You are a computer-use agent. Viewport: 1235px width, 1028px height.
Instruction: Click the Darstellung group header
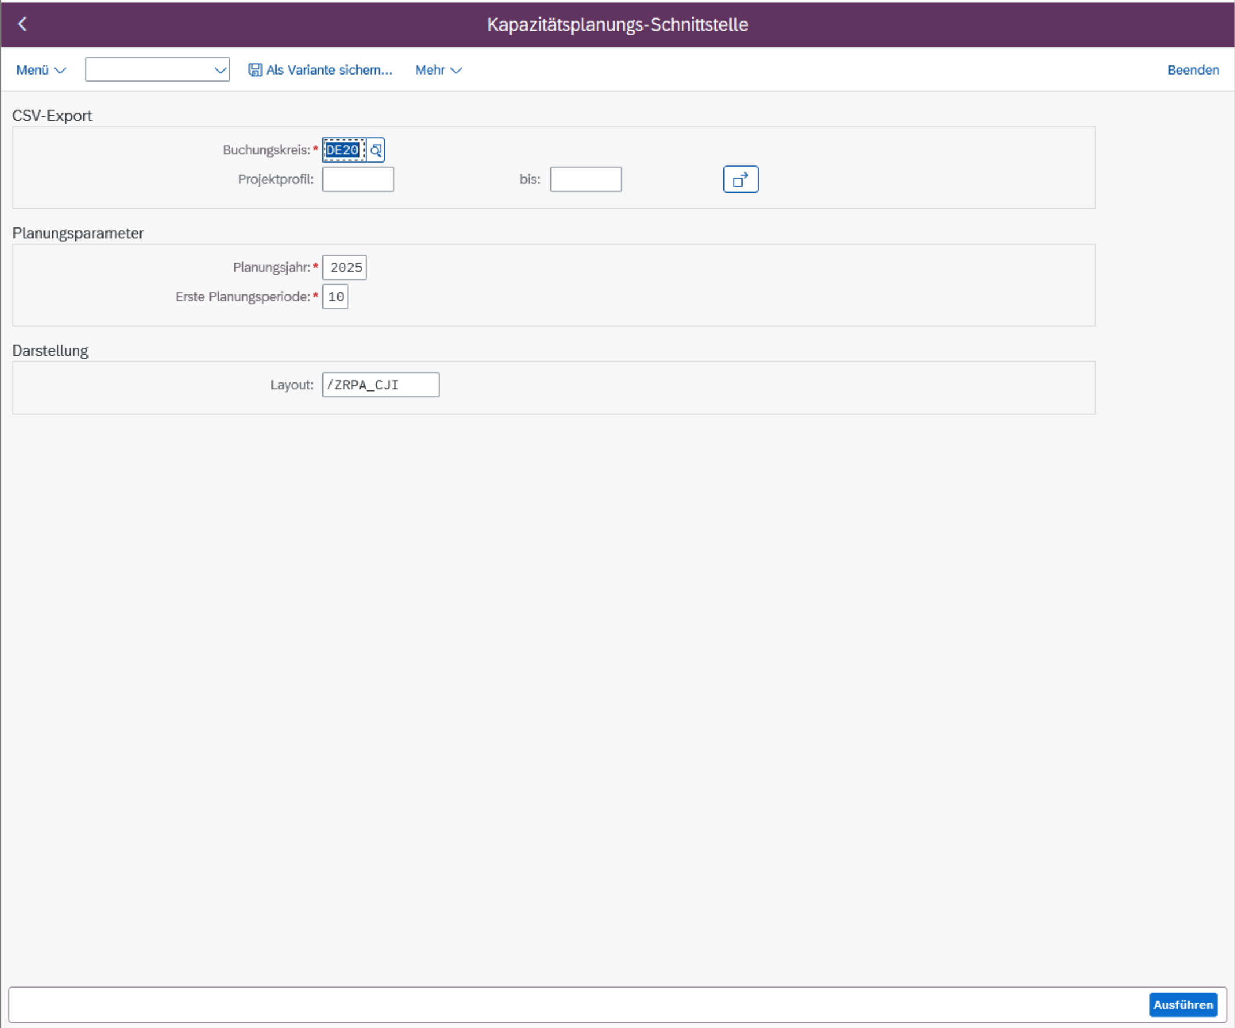click(50, 351)
